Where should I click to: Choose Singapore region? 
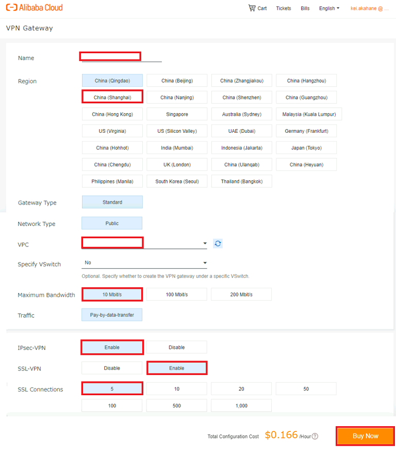click(177, 114)
